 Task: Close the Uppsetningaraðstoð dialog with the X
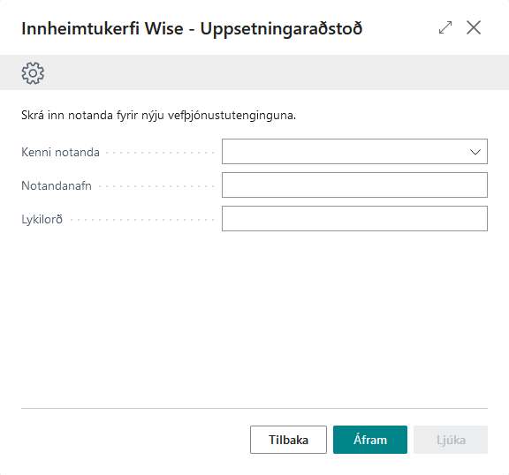[x=474, y=27]
